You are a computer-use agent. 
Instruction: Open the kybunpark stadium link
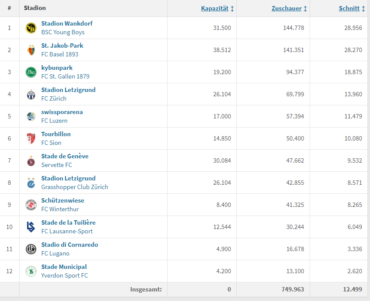pyautogui.click(x=57, y=68)
